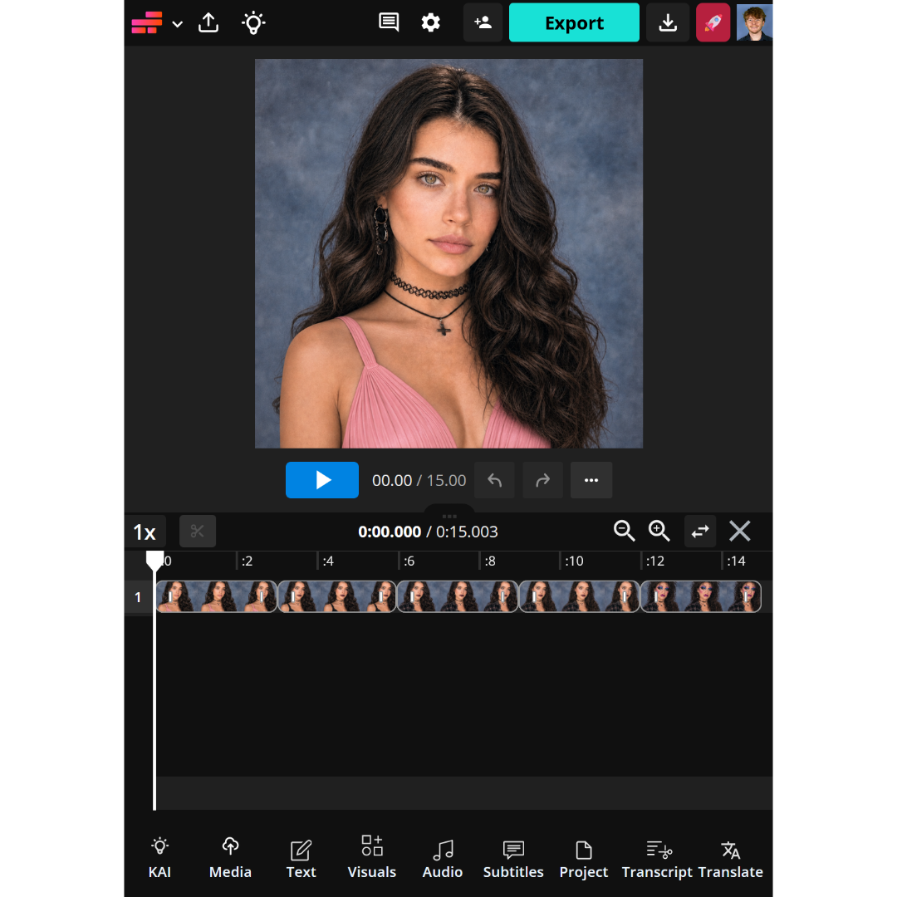Screen dimensions: 897x897
Task: Click the :2 mark on timeline ruler
Action: pyautogui.click(x=247, y=561)
